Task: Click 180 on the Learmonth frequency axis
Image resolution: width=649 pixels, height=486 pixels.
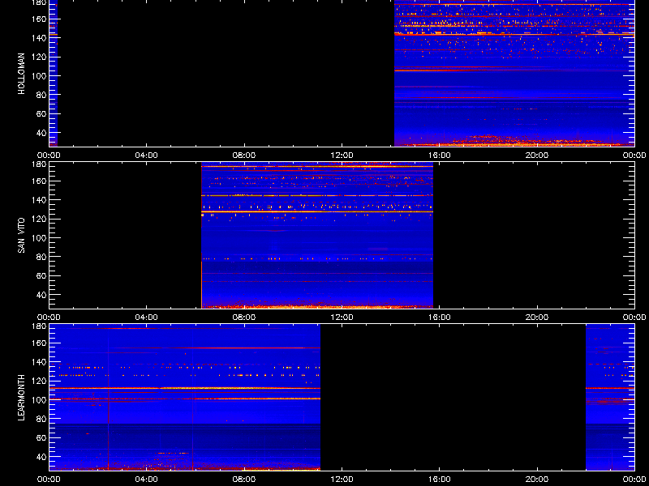Action: pyautogui.click(x=40, y=326)
